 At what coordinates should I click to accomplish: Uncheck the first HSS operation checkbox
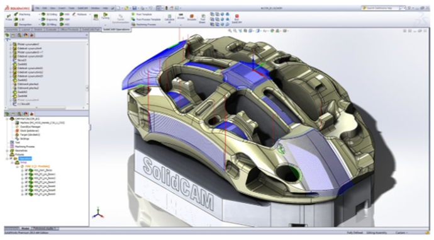tap(26, 170)
